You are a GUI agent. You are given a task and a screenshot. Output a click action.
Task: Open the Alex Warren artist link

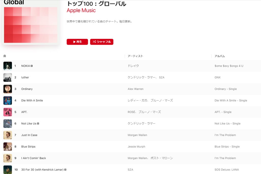(136, 89)
